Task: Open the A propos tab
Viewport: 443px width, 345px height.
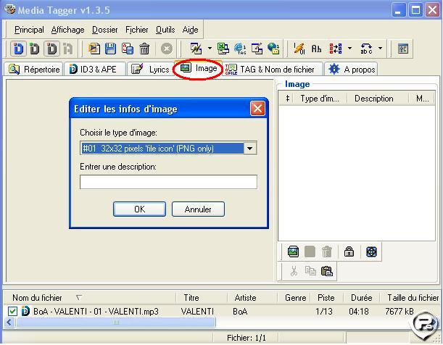Action: tap(351, 69)
